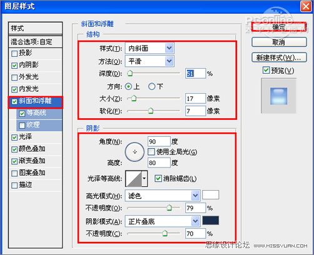314x255 pixels.
Task: Select the 等高线 sub-item label
Action: (x=36, y=112)
